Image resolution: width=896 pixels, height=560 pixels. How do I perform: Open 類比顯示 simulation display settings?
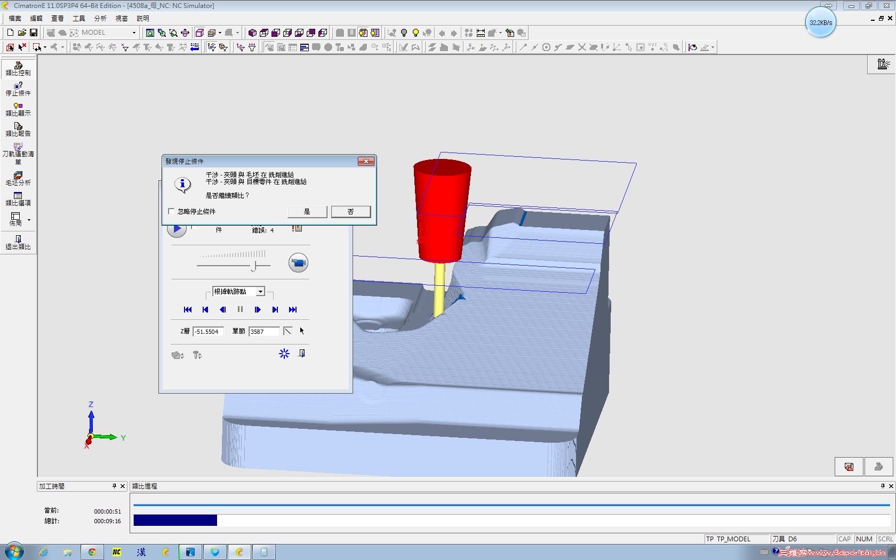click(18, 109)
